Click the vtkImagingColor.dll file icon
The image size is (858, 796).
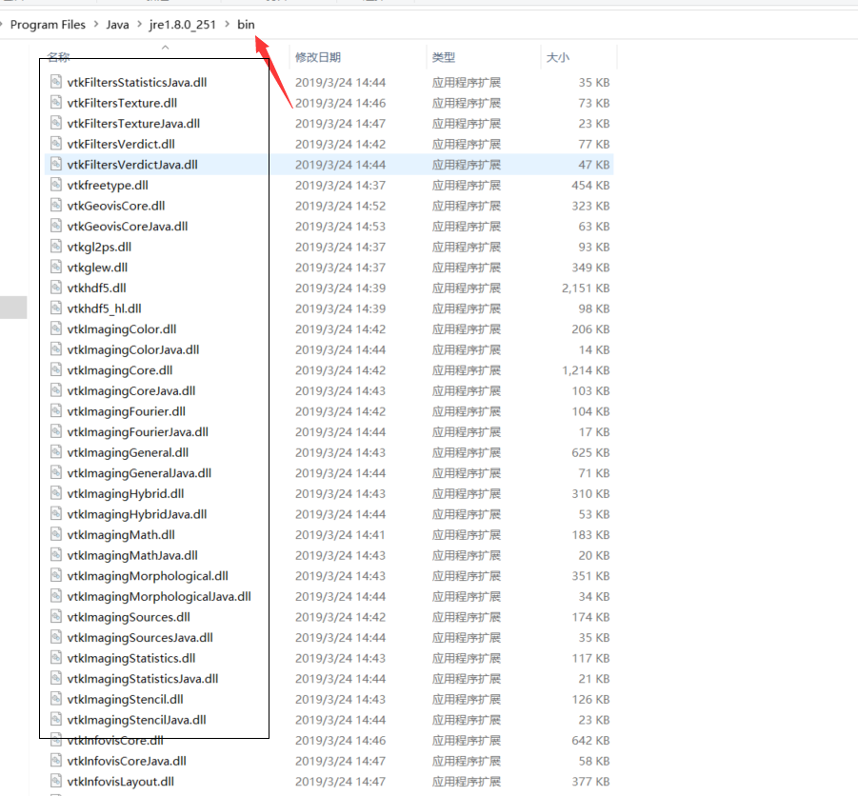[x=54, y=328]
